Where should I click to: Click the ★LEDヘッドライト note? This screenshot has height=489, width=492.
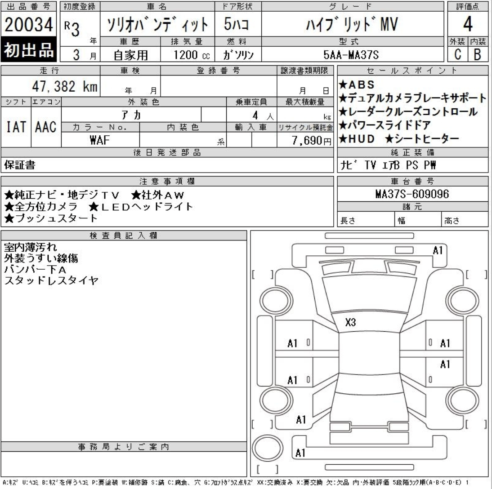[141, 206]
